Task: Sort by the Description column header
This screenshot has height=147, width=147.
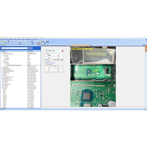Action: pos(34,51)
